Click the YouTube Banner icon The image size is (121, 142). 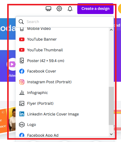pos(22,39)
